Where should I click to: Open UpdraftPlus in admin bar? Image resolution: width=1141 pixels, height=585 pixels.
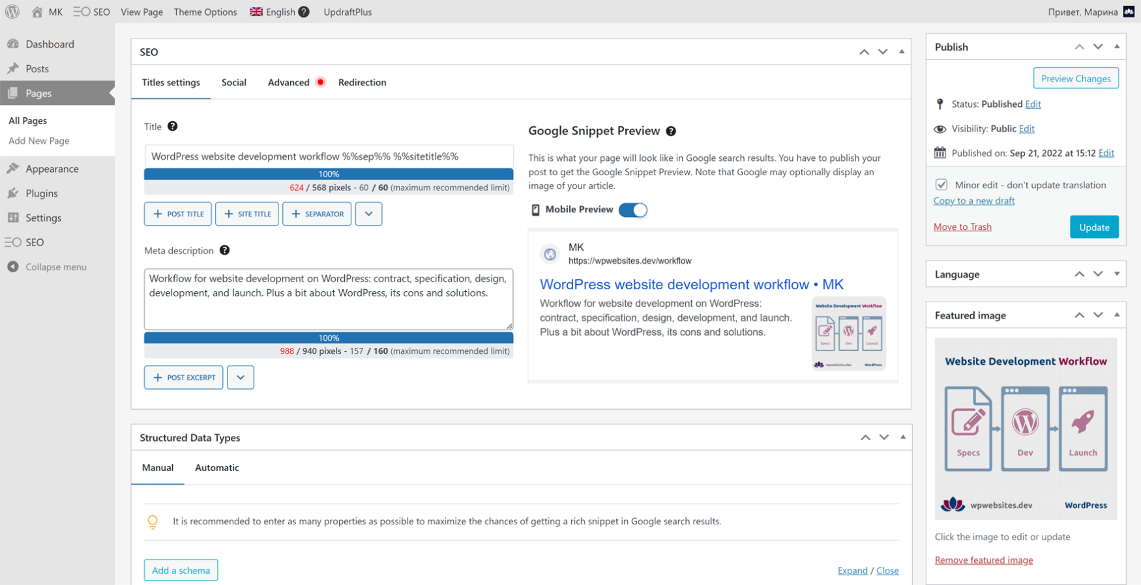click(x=348, y=12)
